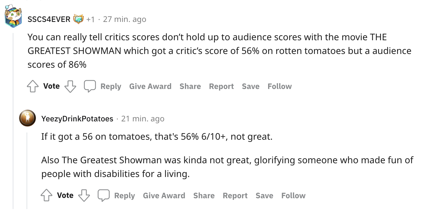Open SSCS4EVER's cat avatar

pyautogui.click(x=13, y=17)
